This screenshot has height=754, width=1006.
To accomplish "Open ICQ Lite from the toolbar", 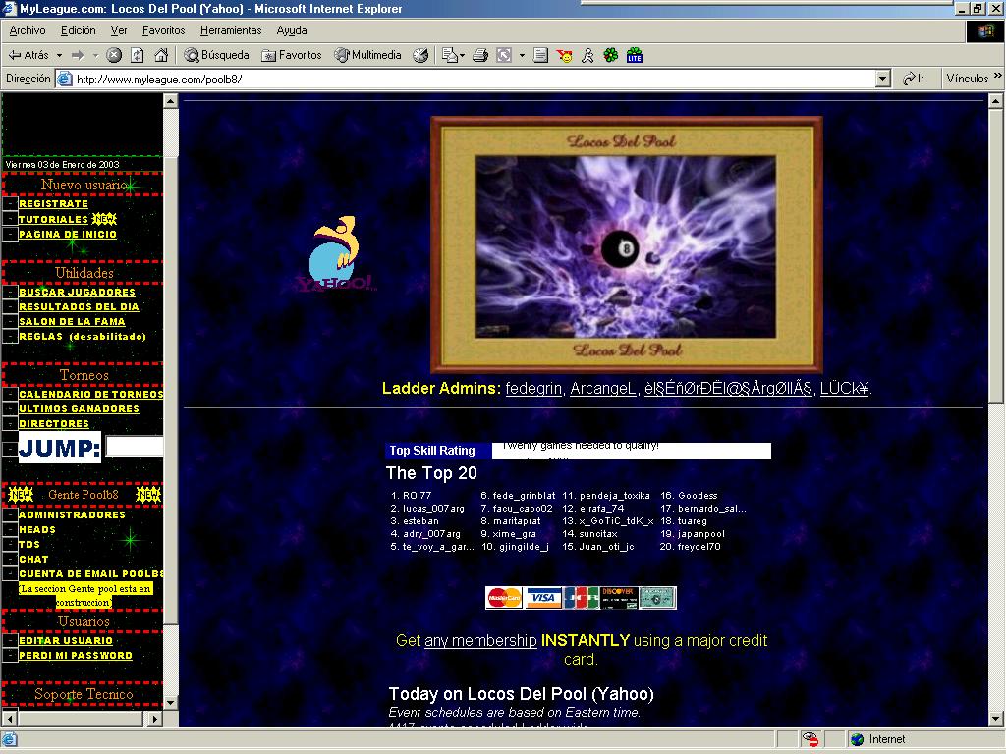I will click(x=635, y=55).
